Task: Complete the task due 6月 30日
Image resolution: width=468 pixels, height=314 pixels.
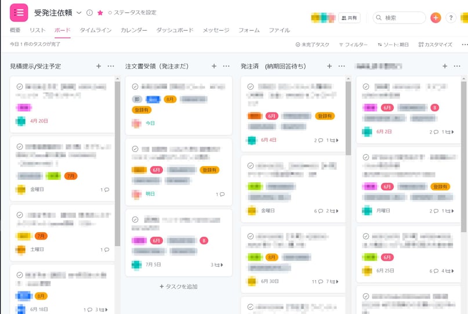Action: 251,236
